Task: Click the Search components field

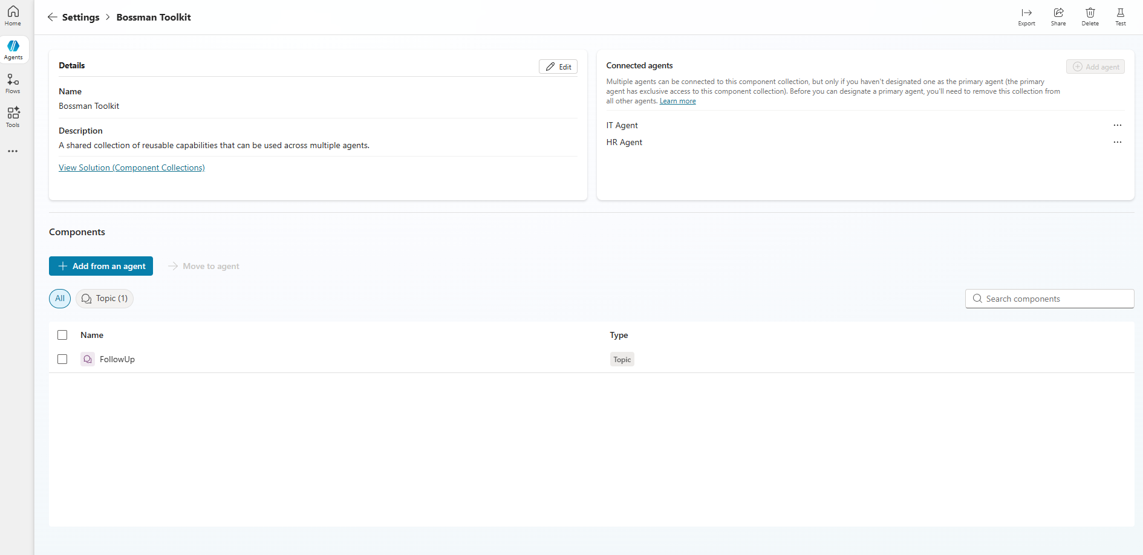Action: point(1049,299)
